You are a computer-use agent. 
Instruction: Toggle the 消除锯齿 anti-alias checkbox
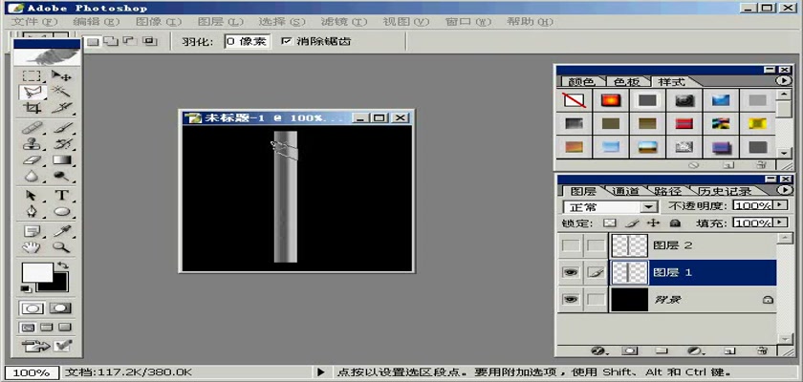point(286,41)
